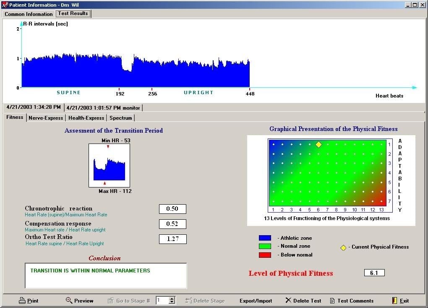Switch to the Nerve-Express tab
Screen dimensions: 428x308
click(x=46, y=118)
